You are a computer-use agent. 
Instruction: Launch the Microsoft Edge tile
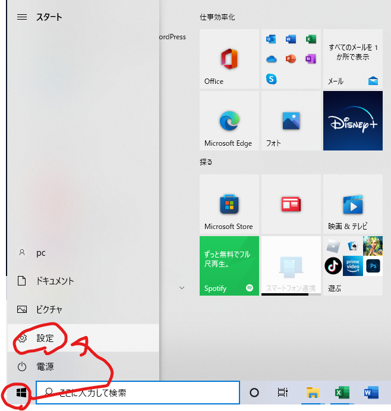click(x=229, y=121)
